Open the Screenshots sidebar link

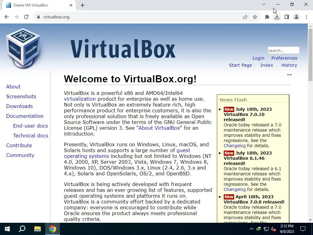pyautogui.click(x=21, y=96)
